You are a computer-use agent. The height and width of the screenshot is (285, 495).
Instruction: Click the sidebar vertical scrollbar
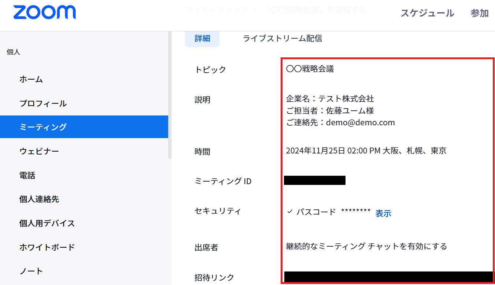(x=170, y=95)
